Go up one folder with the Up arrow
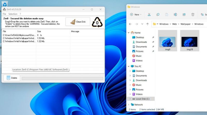This screenshot has width=207, height=115. (x=147, y=24)
